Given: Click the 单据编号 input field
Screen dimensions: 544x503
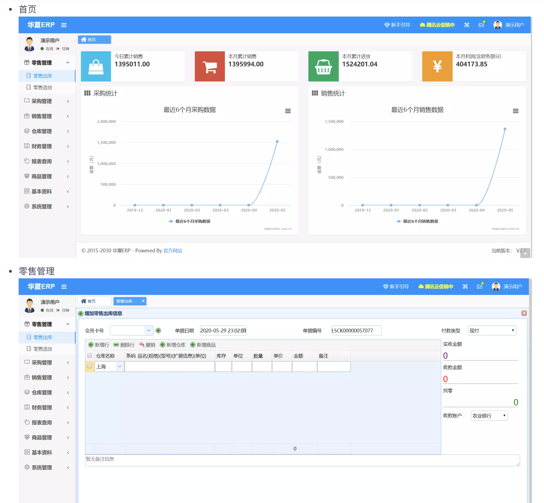Looking at the screenshot, I should pos(356,331).
